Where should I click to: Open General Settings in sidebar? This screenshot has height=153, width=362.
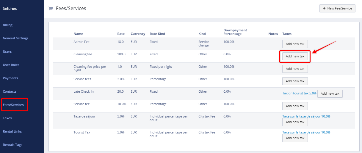(15, 38)
